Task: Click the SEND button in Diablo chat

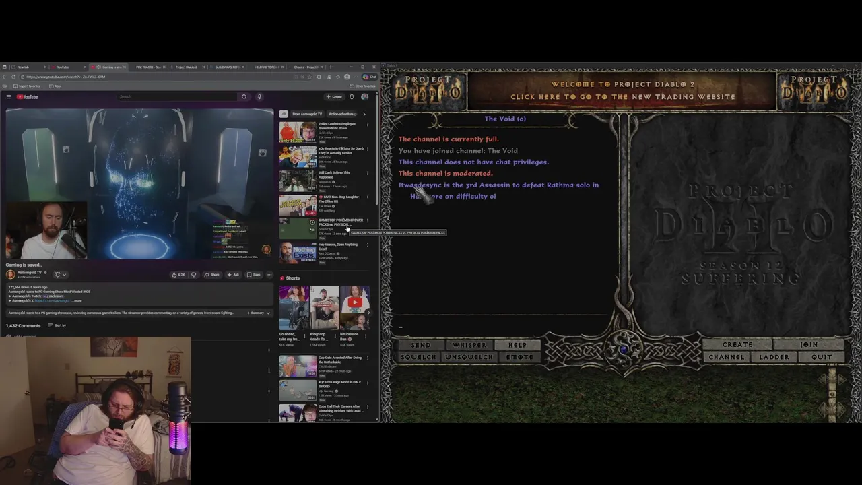Action: 420,345
